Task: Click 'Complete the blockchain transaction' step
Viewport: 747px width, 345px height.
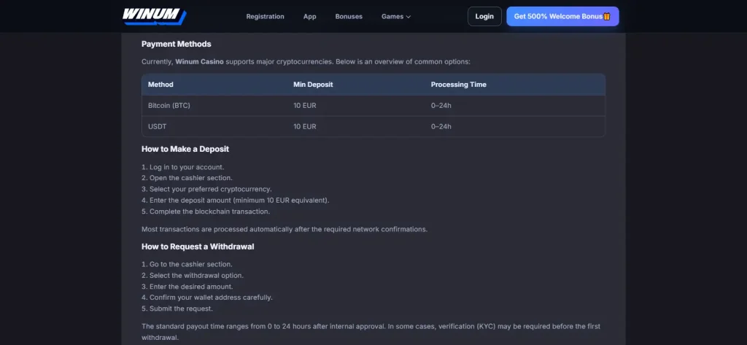Action: click(206, 211)
